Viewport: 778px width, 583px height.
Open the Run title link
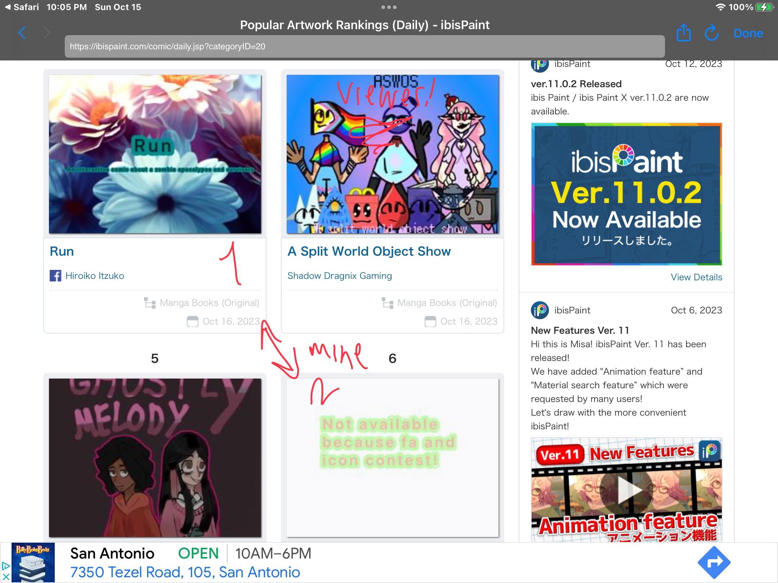click(62, 251)
